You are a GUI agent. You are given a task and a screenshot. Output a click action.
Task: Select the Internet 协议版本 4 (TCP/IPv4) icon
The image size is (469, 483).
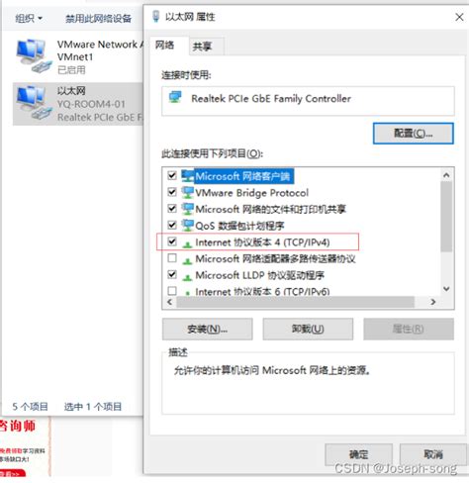pyautogui.click(x=187, y=243)
